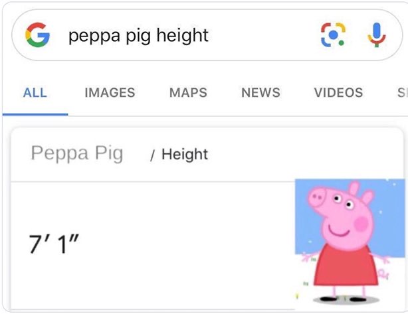Click the slash separator before Height
Screen dimensions: 408x318
click(152, 155)
